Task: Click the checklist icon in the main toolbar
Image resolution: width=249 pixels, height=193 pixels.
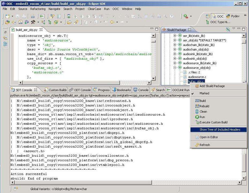Action: click(x=59, y=16)
